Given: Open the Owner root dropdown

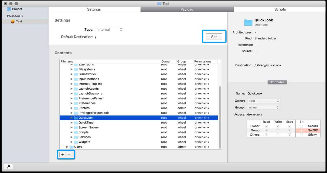Looking at the screenshot, I should (264, 101).
